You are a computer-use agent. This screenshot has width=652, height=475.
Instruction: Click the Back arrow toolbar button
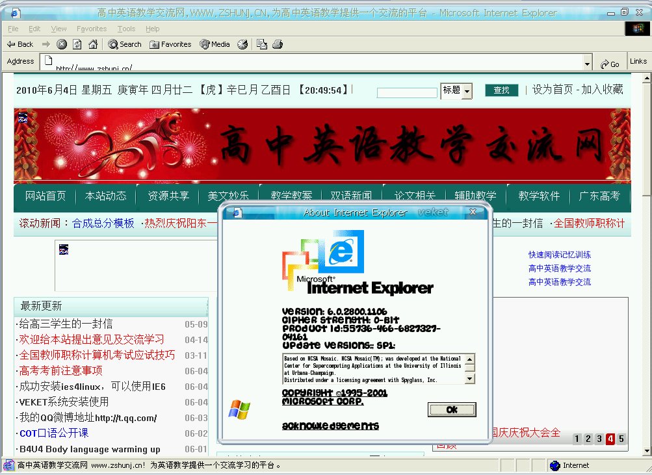(20, 44)
